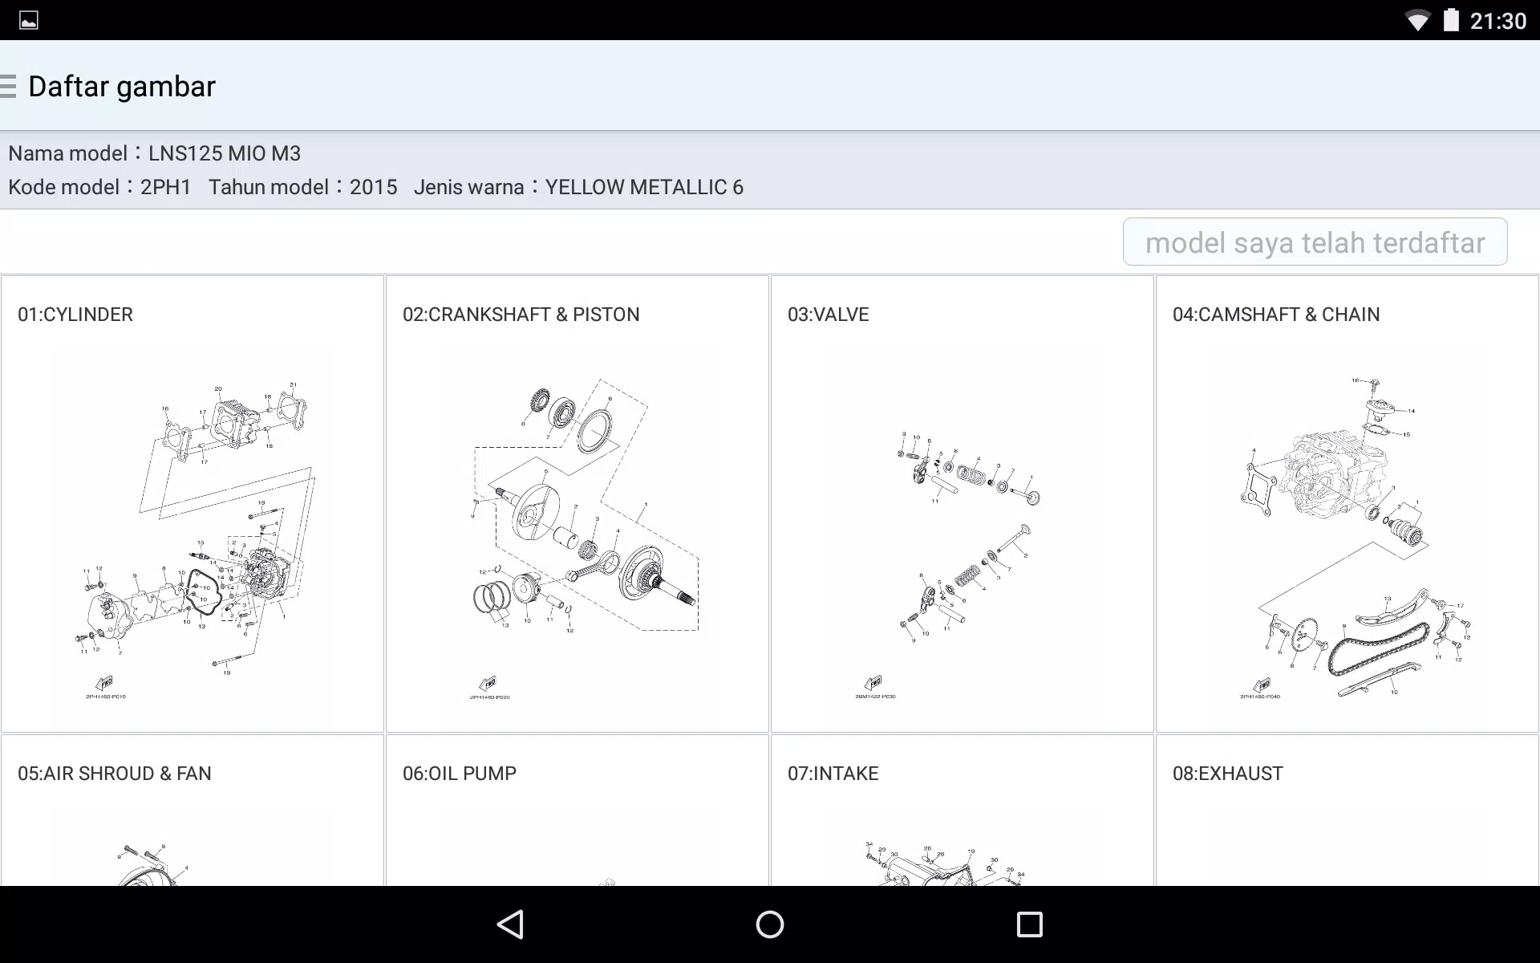This screenshot has height=963, width=1540.
Task: Open the 03:VALVE parts diagram
Action: coord(962,506)
